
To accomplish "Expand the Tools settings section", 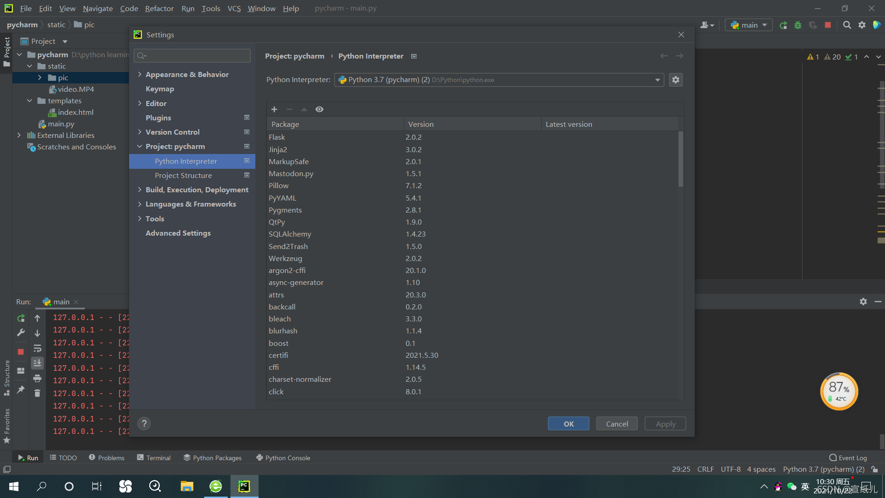I will 140,219.
